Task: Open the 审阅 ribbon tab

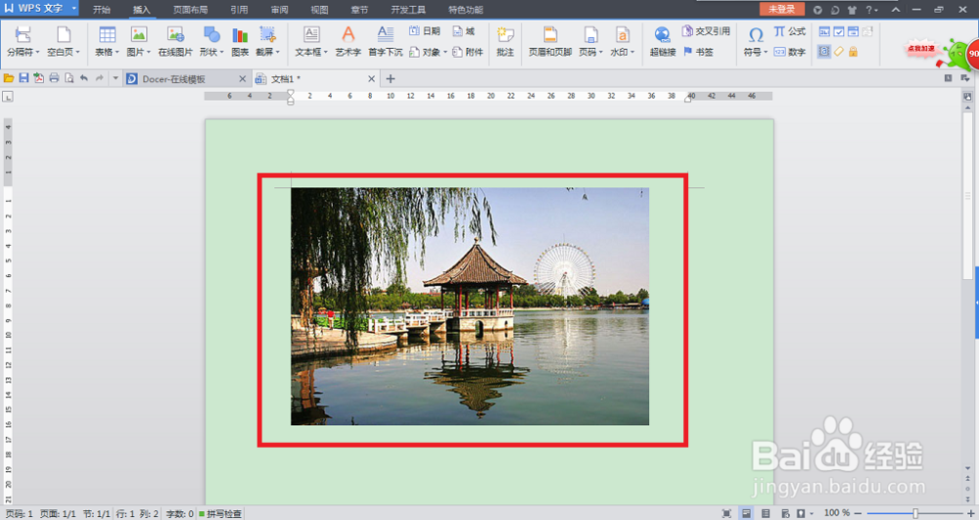Action: [x=280, y=10]
